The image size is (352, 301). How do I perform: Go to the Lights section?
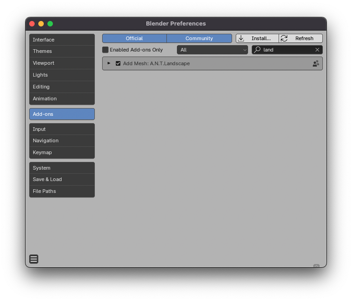click(62, 75)
